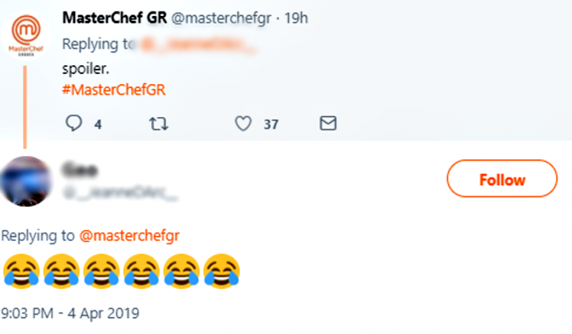Viewport: 572px width, 334px height.
Task: Open the 9:03 PM - 4 Apr 2019 timestamp
Action: [x=70, y=313]
